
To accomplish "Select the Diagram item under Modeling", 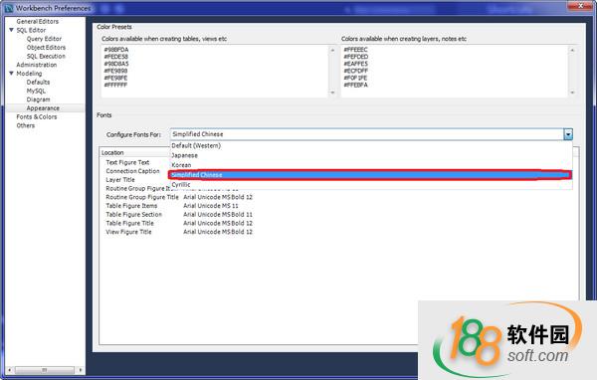I will [38, 99].
